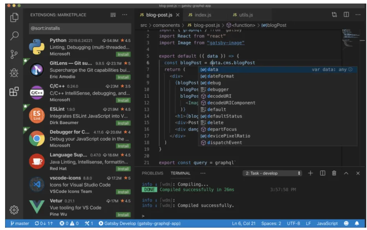Install the GitLens extension
Viewport: 367px width, 230px height.
[x=123, y=77]
